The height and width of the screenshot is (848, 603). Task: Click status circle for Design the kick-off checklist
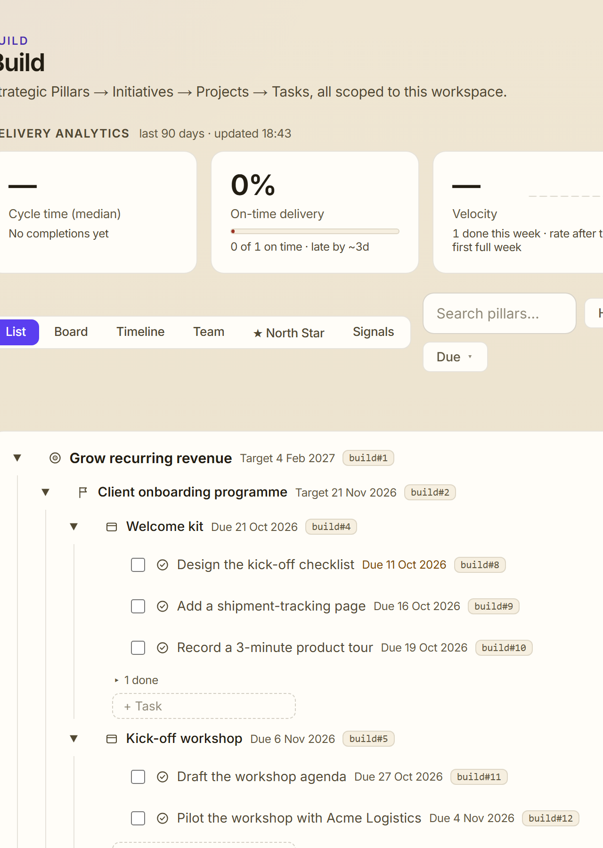pos(163,565)
